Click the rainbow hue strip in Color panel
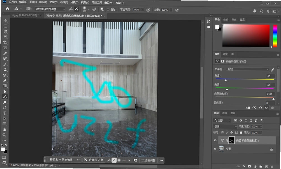Screen dimensions: 281x169 point(275,36)
